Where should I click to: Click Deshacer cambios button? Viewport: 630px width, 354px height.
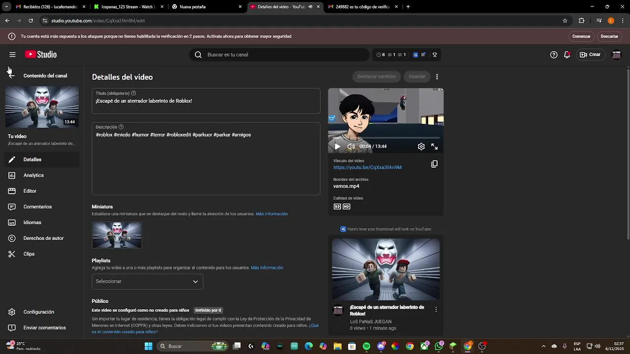(377, 76)
